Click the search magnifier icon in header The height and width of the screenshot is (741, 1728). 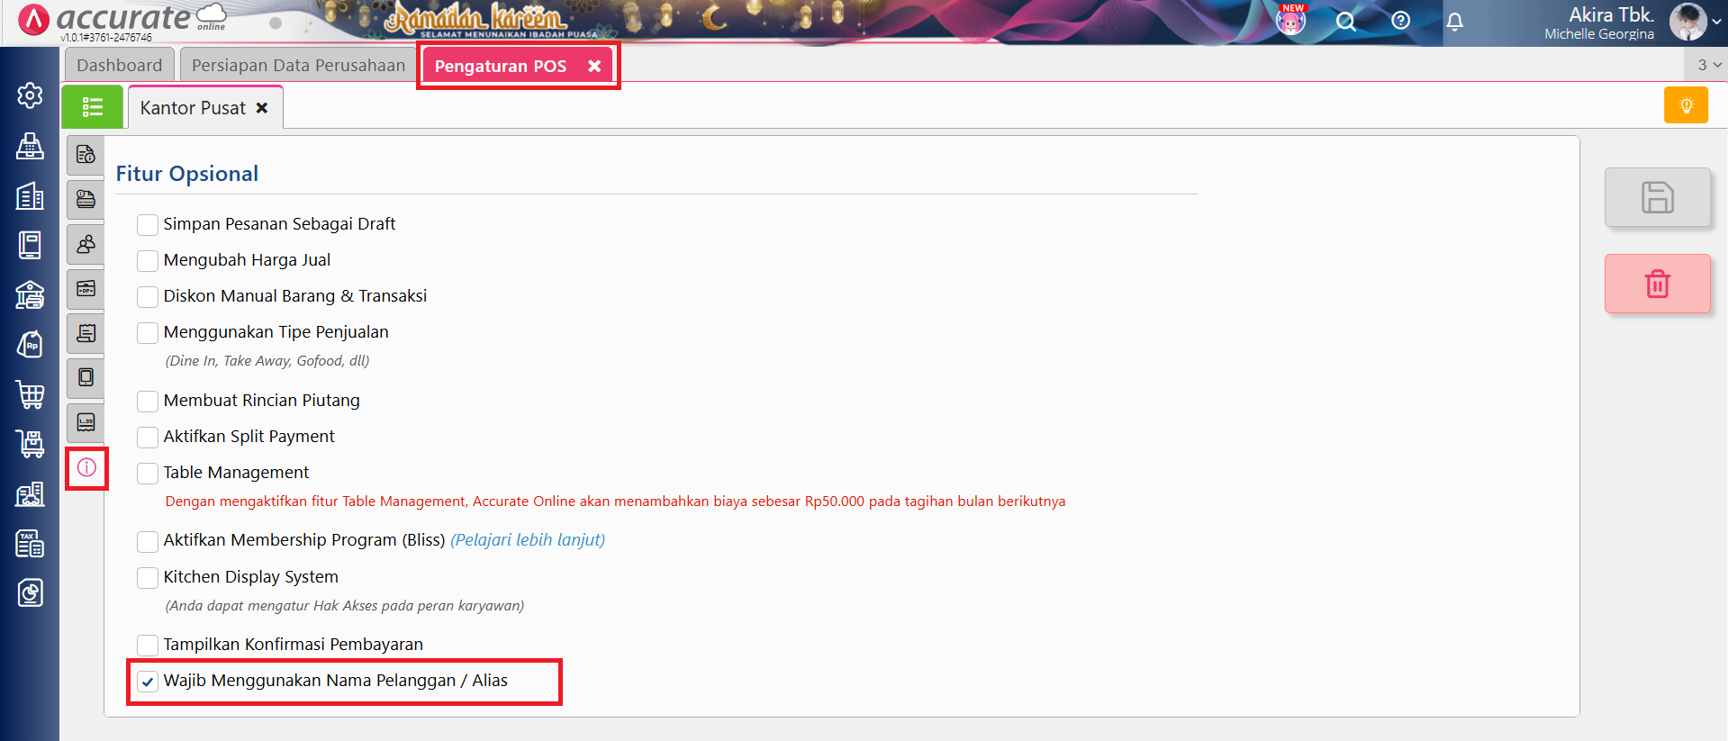click(1345, 22)
